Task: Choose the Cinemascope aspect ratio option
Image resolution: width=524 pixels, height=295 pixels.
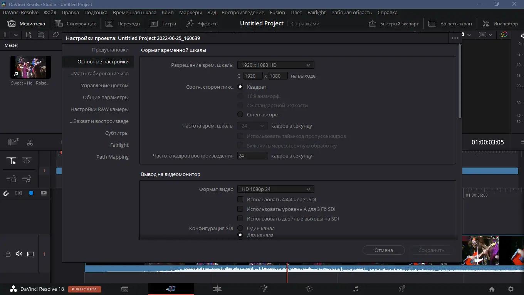Action: [x=240, y=114]
